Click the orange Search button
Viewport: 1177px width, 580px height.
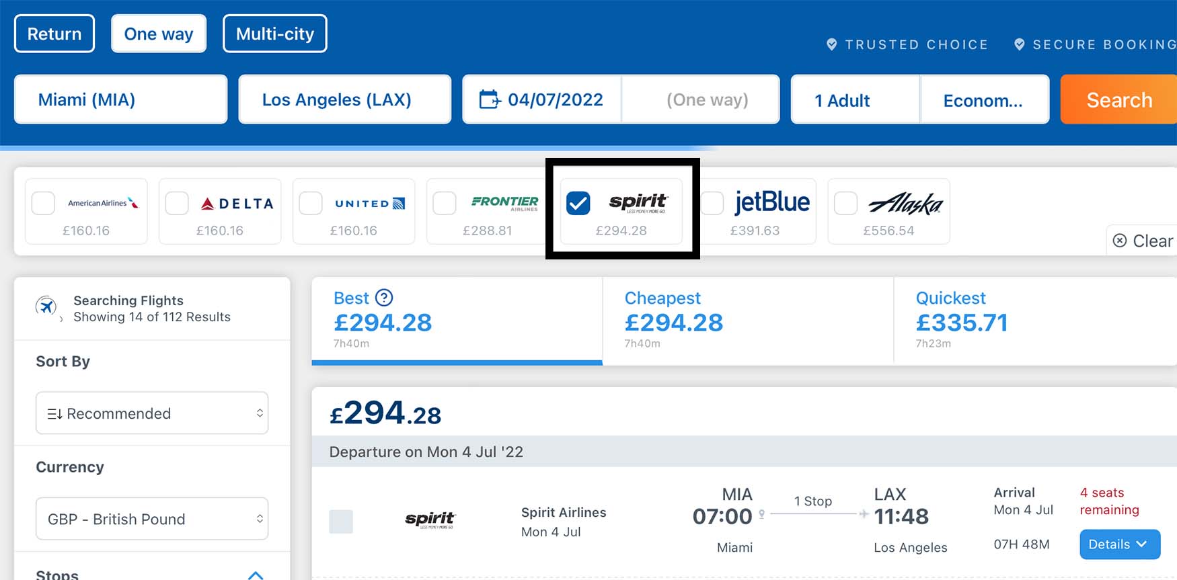coord(1118,99)
